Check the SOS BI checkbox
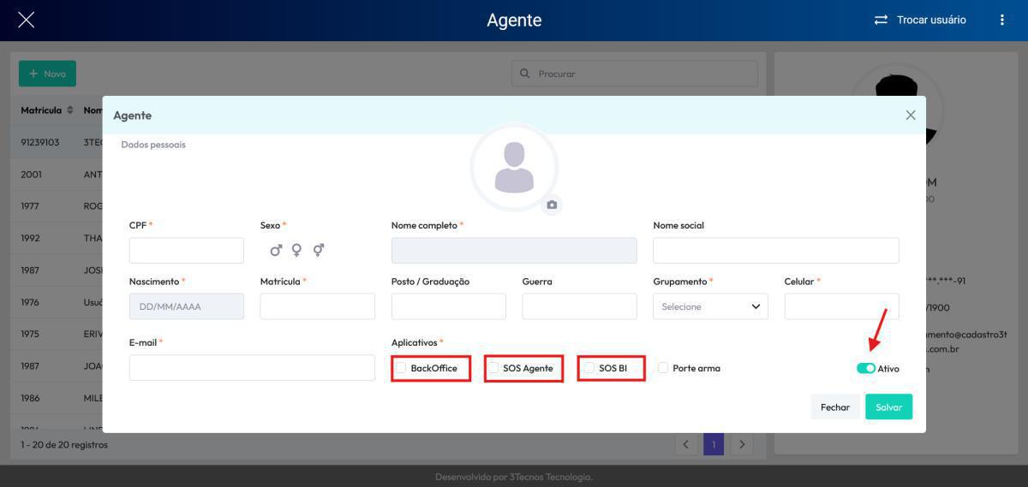This screenshot has width=1028, height=487. (589, 368)
